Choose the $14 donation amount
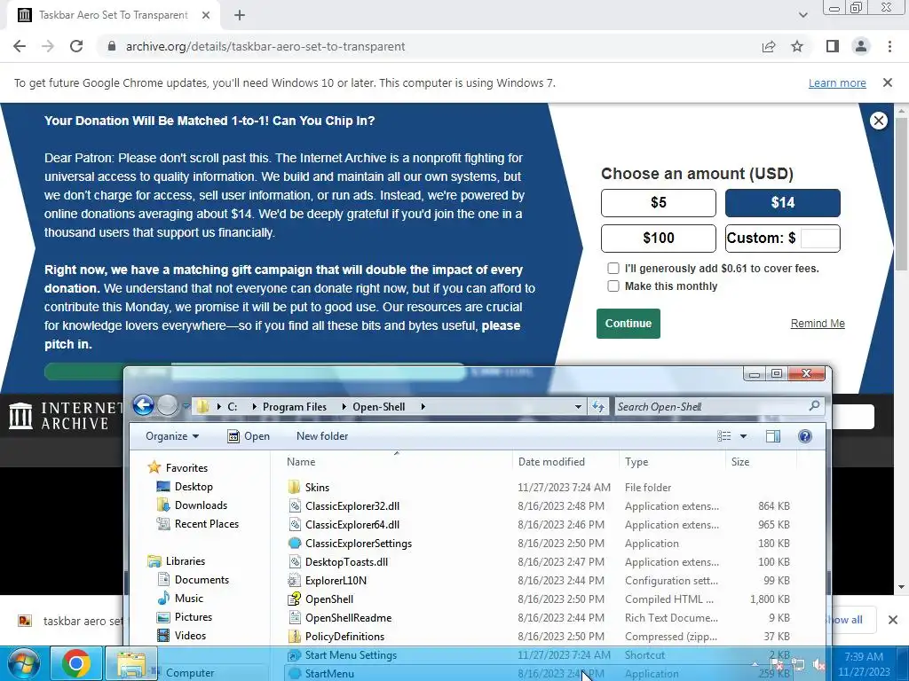 [783, 203]
